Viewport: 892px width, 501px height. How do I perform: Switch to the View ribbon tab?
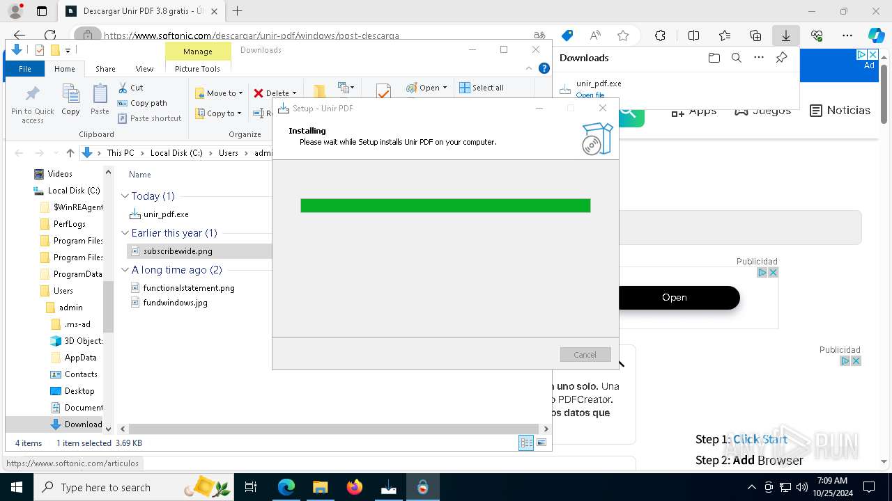(144, 69)
